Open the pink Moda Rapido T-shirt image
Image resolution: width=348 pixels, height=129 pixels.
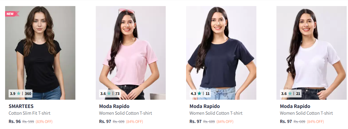[x=131, y=53]
